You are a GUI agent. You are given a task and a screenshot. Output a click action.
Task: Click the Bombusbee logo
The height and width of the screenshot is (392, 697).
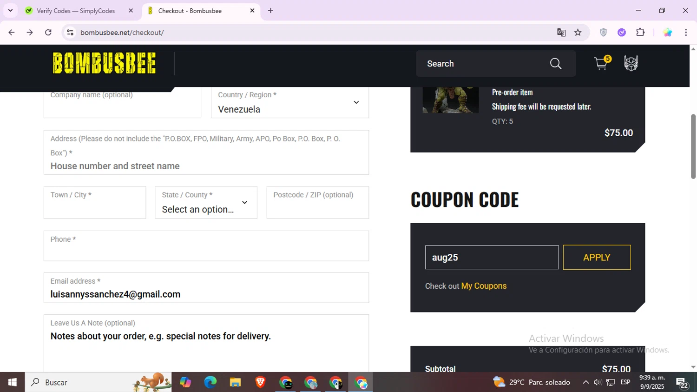tap(104, 63)
